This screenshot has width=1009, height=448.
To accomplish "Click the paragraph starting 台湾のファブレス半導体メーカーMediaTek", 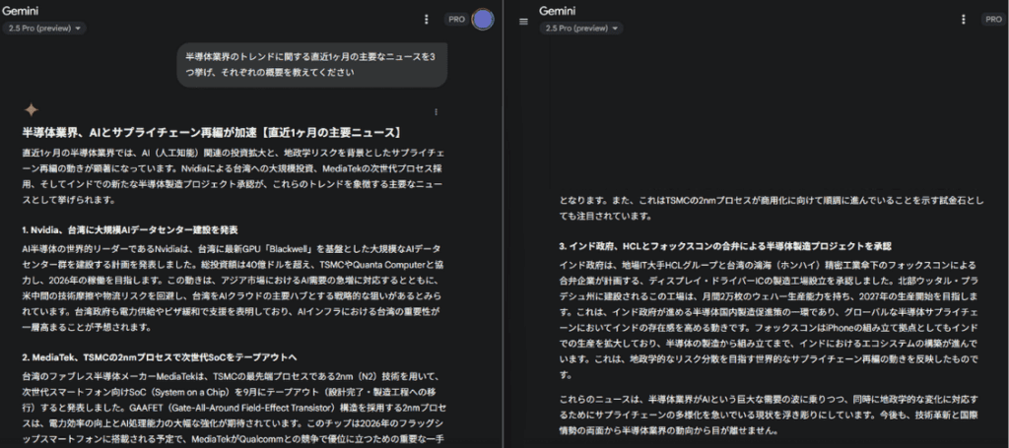I will point(235,408).
